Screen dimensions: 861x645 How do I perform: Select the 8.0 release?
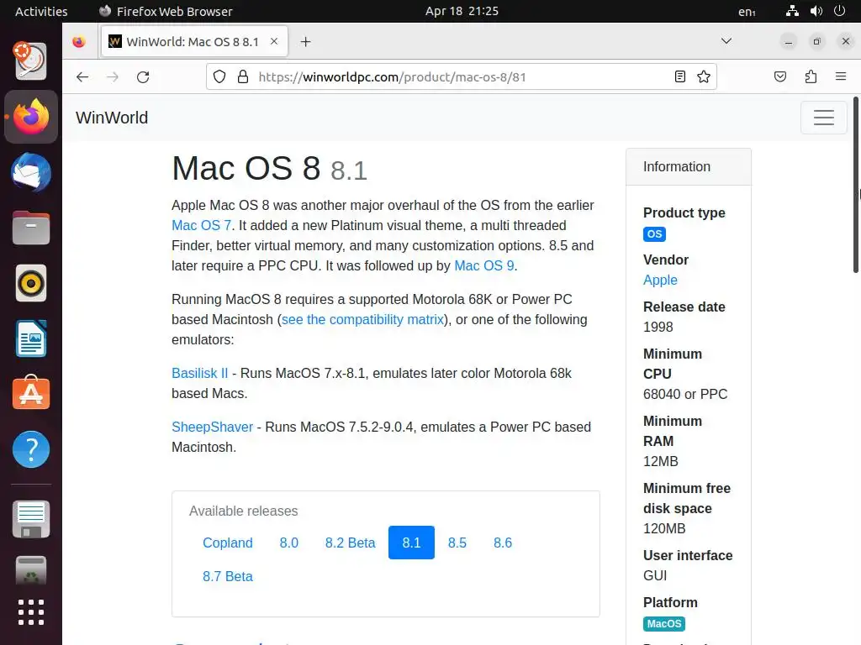click(x=289, y=543)
